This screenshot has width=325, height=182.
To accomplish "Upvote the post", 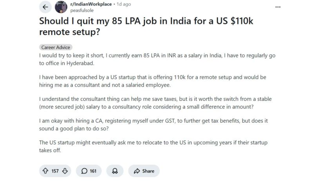I will (45, 171).
